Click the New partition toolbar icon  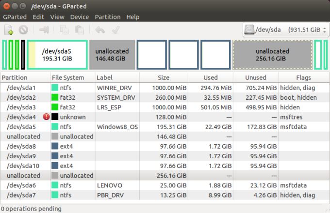9,30
